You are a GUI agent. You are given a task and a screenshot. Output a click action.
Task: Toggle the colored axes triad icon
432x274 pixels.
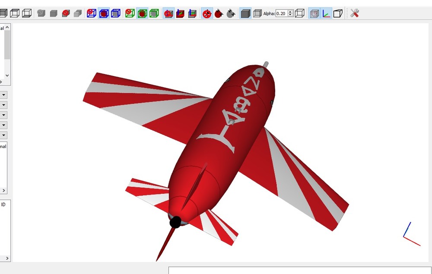coord(326,13)
